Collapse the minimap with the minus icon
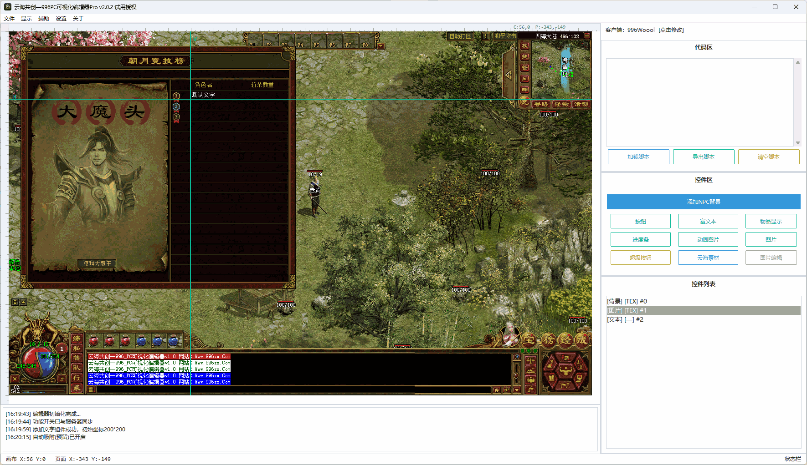 [587, 36]
